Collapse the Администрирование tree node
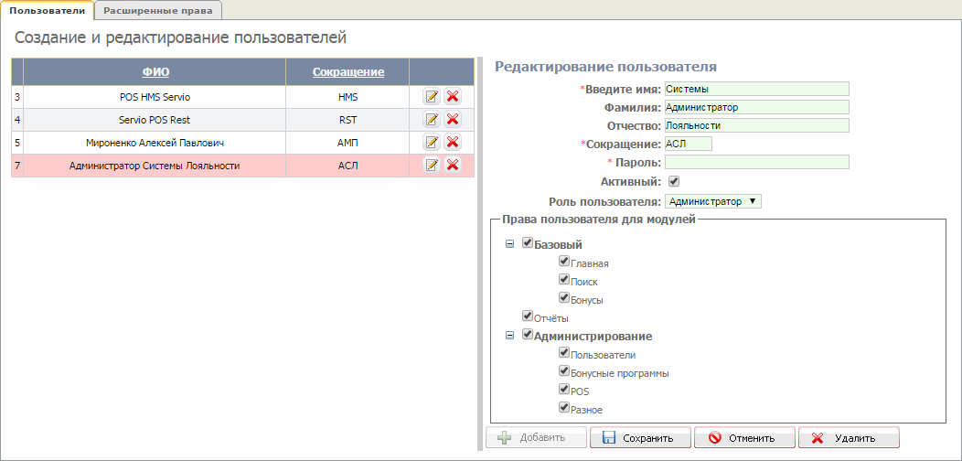The image size is (962, 461). [x=509, y=336]
